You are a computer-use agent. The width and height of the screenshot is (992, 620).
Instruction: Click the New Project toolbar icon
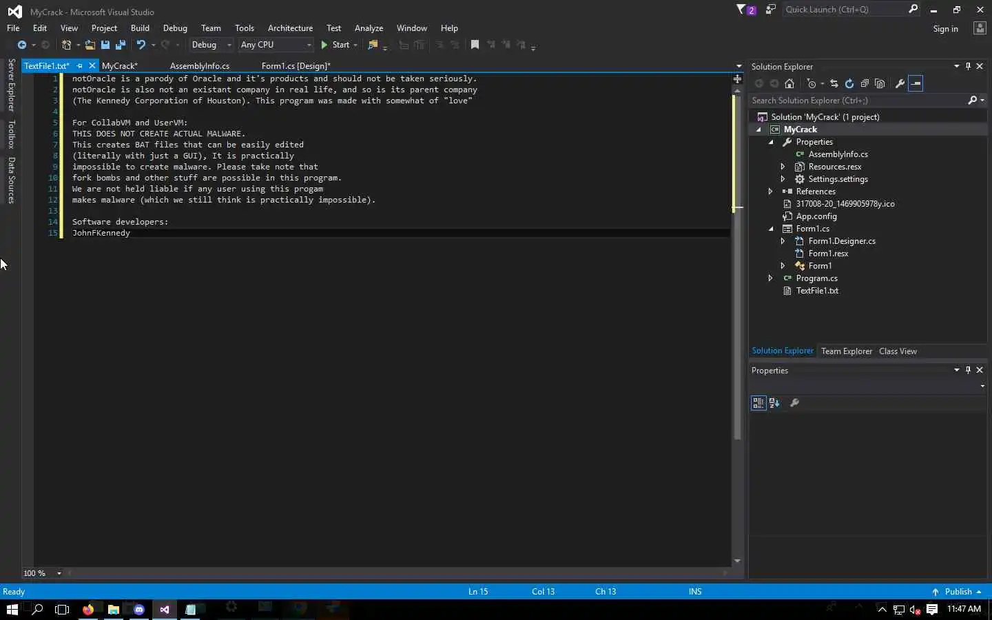(67, 45)
